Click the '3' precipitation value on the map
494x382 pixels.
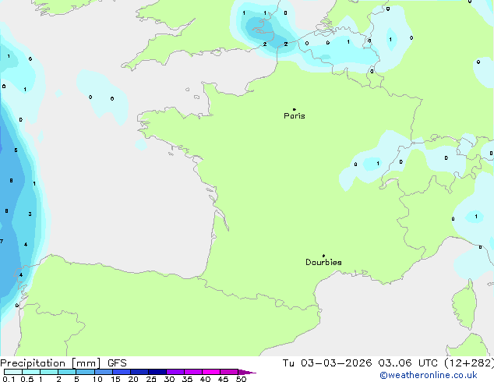click(30, 214)
